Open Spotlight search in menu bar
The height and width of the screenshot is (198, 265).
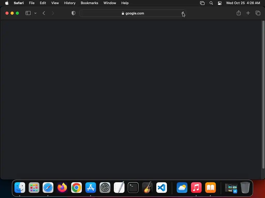(211, 3)
